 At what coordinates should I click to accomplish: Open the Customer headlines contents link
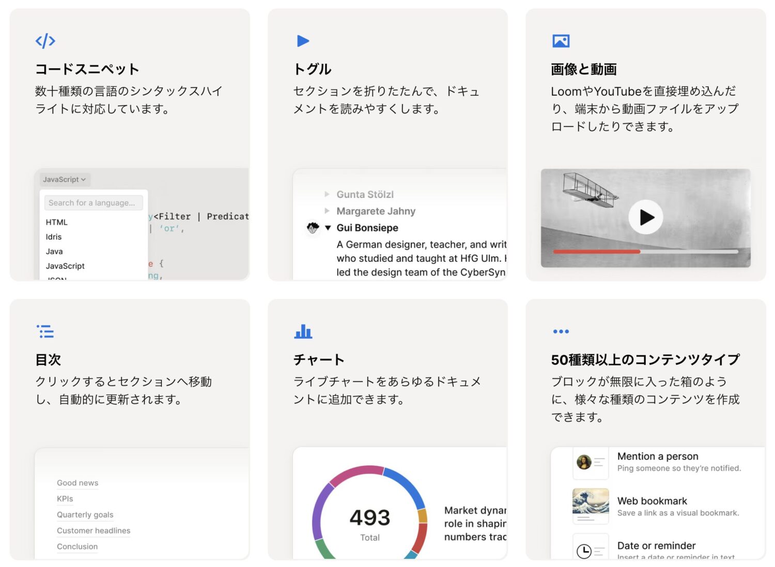point(94,531)
